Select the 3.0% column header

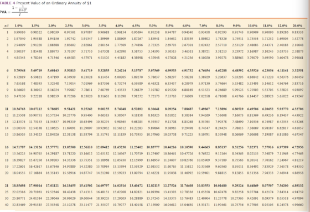coord(86,25)
